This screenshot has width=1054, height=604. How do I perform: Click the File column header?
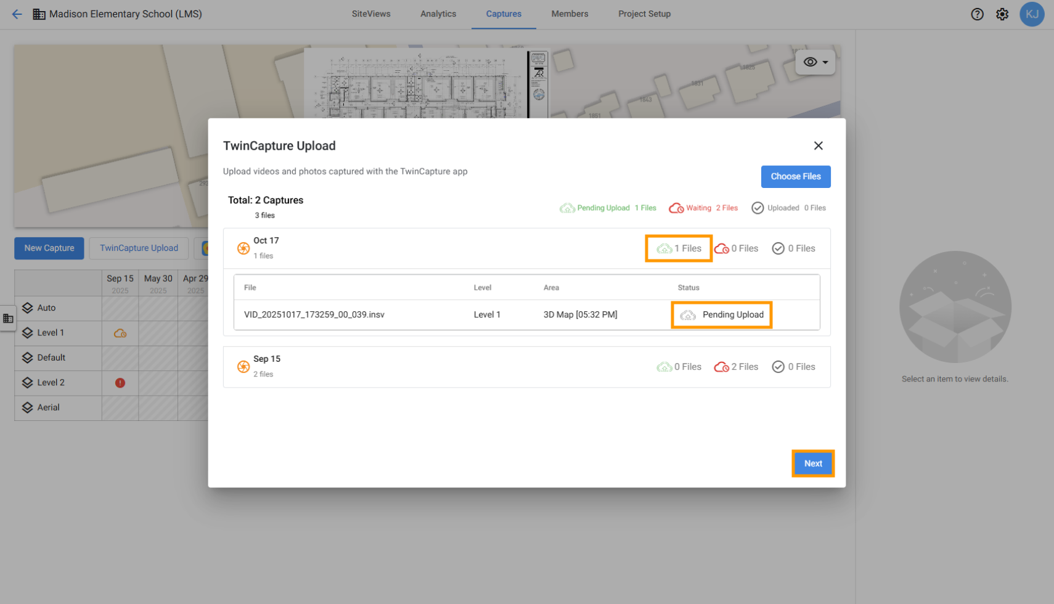coord(250,288)
